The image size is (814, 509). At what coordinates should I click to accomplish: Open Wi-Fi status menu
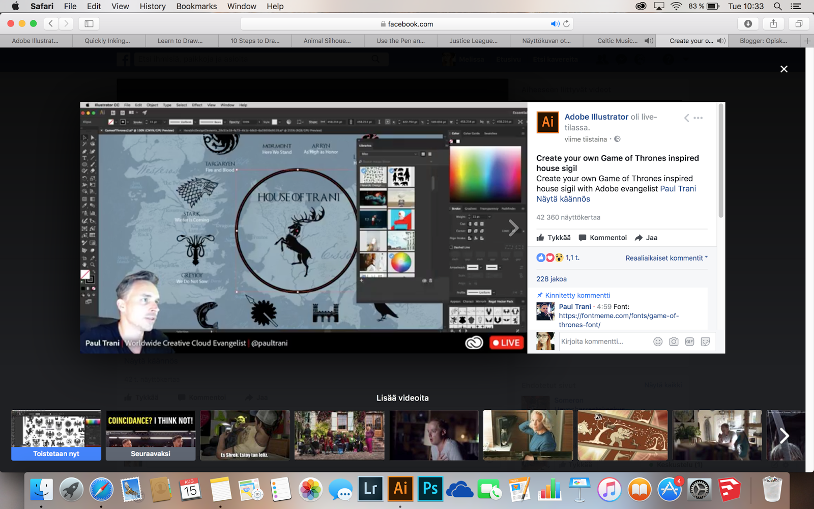coord(676,6)
